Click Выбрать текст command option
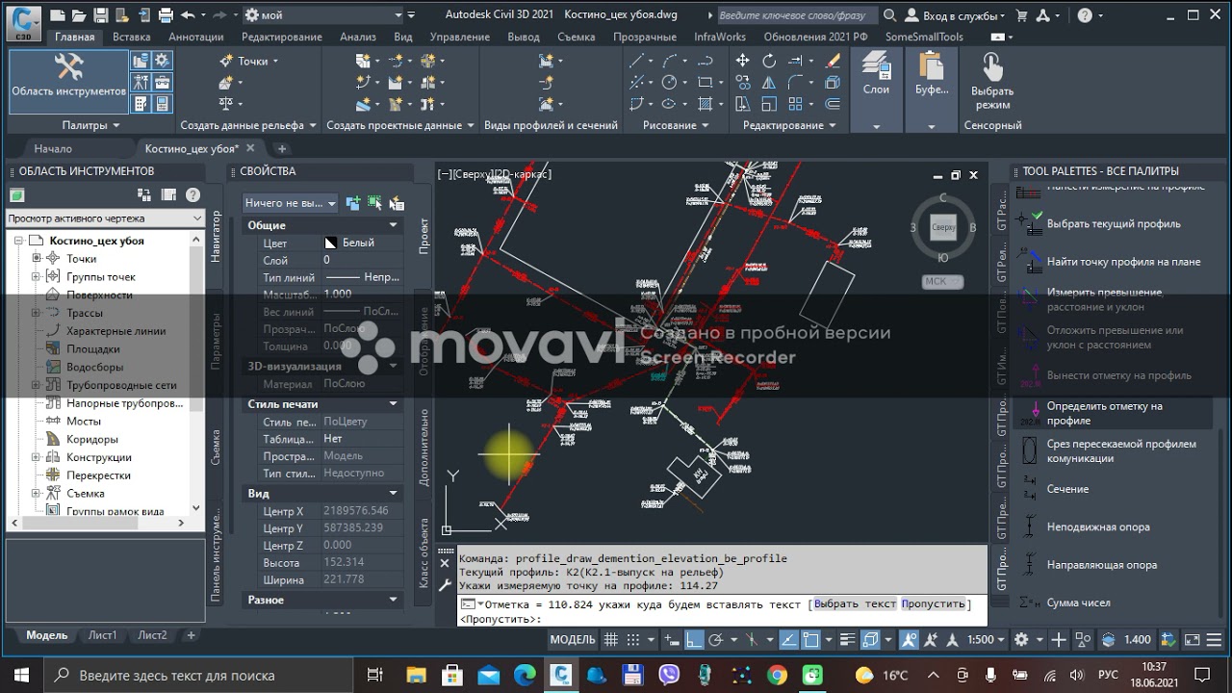This screenshot has height=693, width=1232. (855, 604)
